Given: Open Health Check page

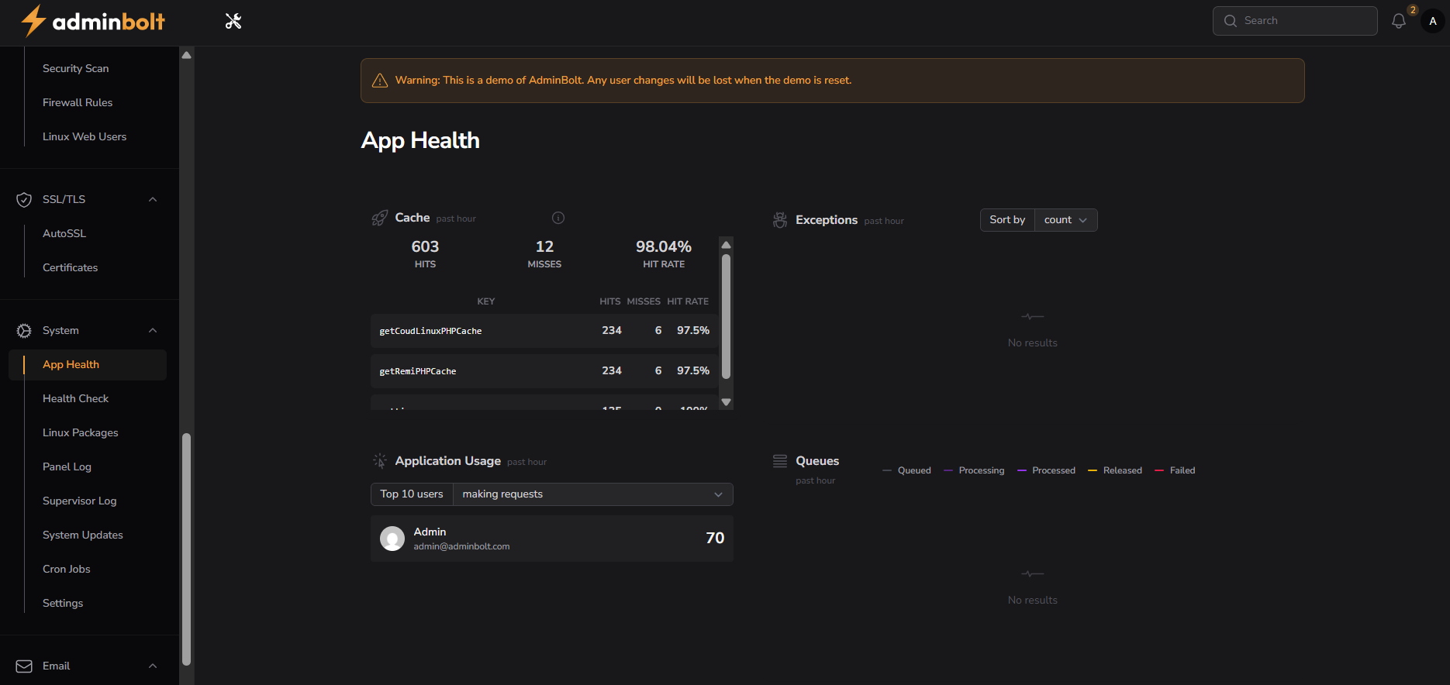Looking at the screenshot, I should coord(75,398).
